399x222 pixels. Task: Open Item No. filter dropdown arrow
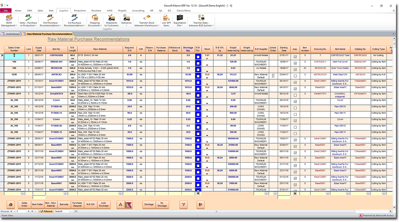pos(65,193)
